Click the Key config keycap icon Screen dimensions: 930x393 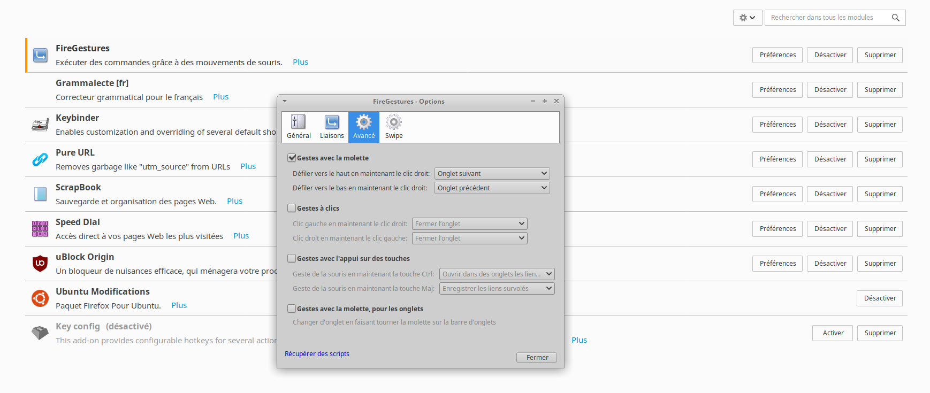[x=40, y=333]
